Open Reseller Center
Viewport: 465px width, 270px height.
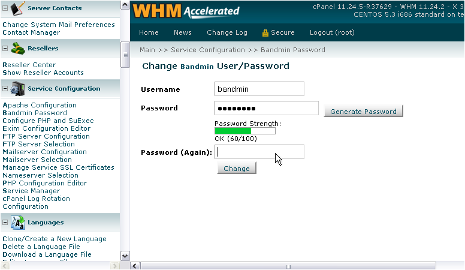(29, 65)
